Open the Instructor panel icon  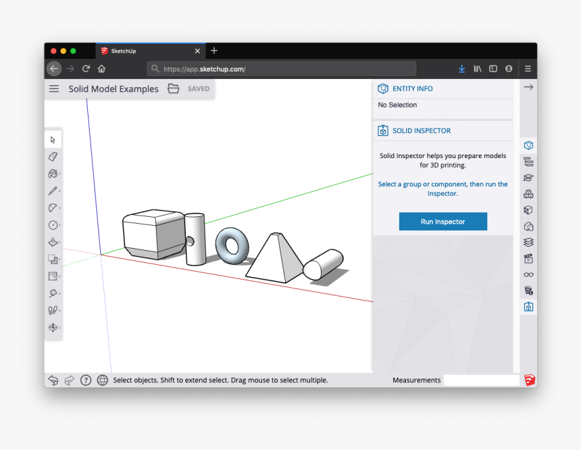coord(528,177)
